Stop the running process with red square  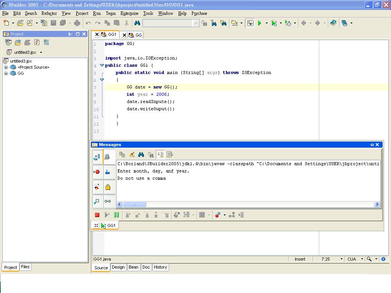[97, 215]
